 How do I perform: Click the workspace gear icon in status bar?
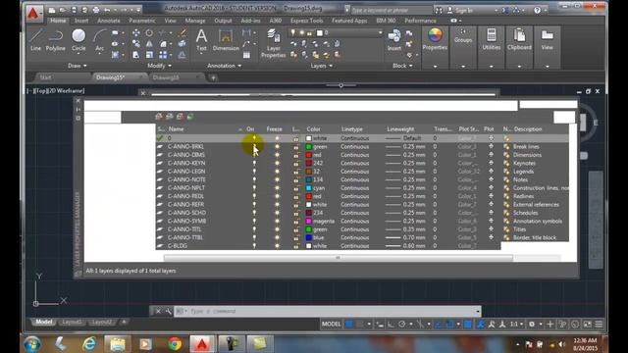point(532,325)
